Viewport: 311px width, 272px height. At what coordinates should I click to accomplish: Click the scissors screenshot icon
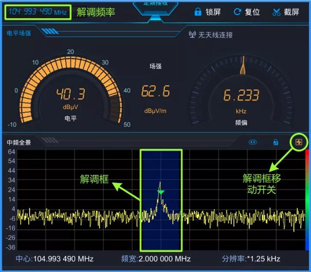(x=276, y=12)
